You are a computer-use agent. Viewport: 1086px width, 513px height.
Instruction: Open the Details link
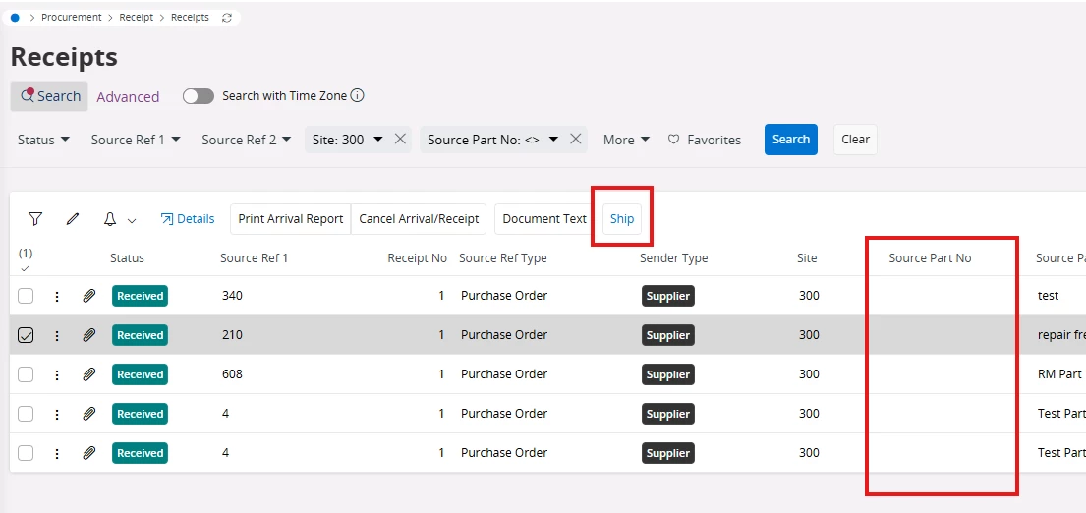(188, 219)
